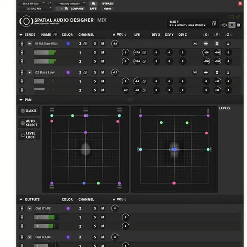Mute the 01 Kick Snare Hihat send
The image size is (247, 247).
tap(103, 44)
